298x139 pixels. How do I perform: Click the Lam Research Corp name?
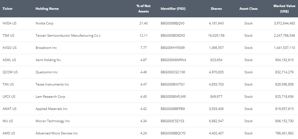[x=50, y=96]
